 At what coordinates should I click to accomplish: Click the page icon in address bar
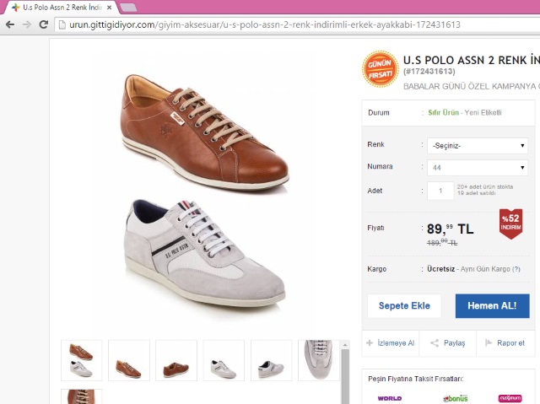pyautogui.click(x=62, y=24)
